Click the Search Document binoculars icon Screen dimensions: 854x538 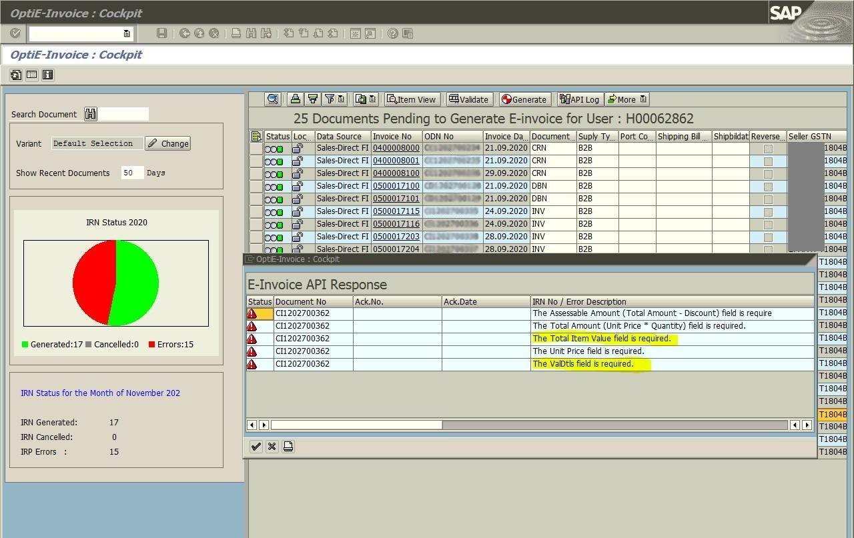(91, 114)
